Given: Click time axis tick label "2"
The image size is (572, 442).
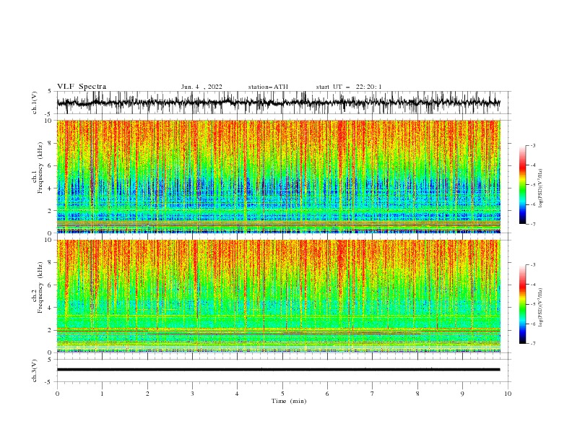Looking at the screenshot, I should pyautogui.click(x=147, y=394).
